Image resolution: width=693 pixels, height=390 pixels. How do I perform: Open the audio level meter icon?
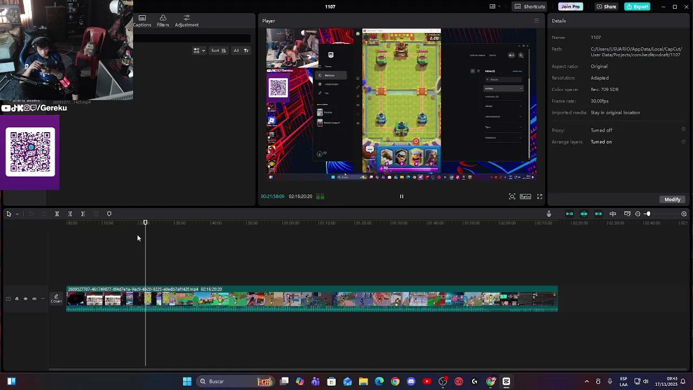320,197
